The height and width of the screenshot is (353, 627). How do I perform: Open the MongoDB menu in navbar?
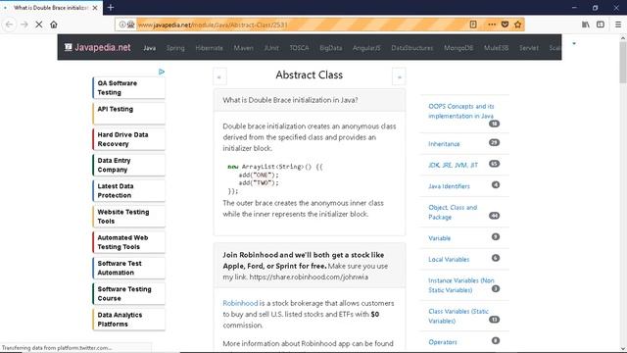coord(458,48)
